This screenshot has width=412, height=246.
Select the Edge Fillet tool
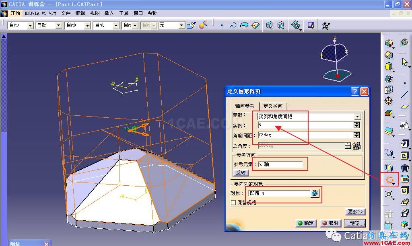point(389,43)
